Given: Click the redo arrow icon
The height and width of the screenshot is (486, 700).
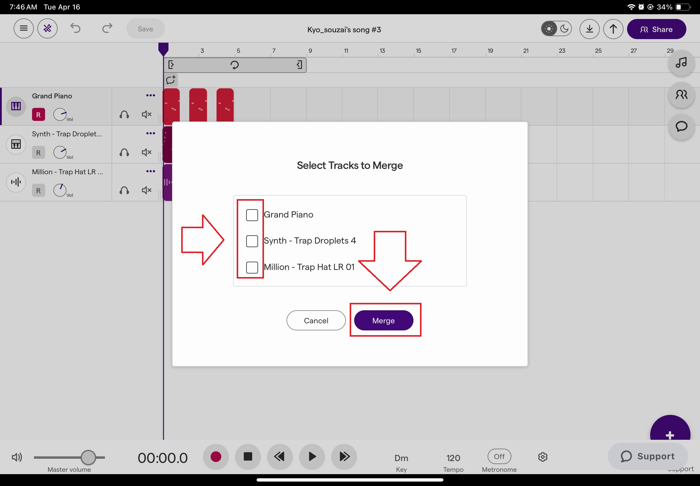Looking at the screenshot, I should pyautogui.click(x=107, y=28).
